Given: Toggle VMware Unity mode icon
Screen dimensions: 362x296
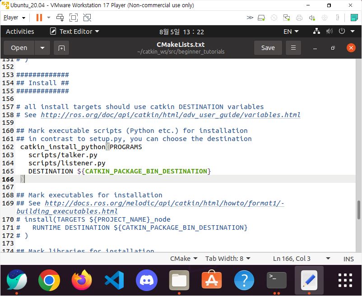Looking at the screenshot, I should 87,18.
